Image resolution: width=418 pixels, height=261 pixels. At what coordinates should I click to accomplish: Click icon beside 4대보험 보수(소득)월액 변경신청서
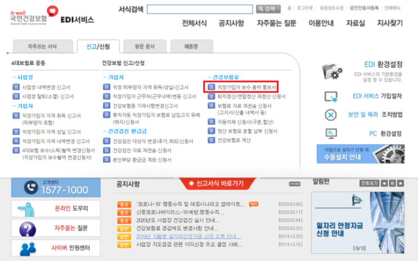point(16,150)
